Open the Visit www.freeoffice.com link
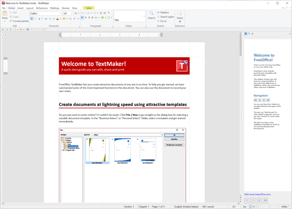This screenshot has height=209, width=292. click(257, 194)
